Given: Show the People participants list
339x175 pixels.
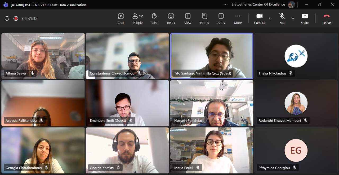Looking at the screenshot, I should point(137,19).
